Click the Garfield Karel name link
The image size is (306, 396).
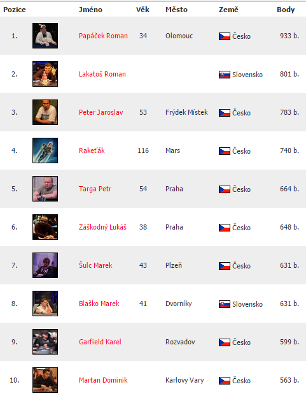click(100, 342)
